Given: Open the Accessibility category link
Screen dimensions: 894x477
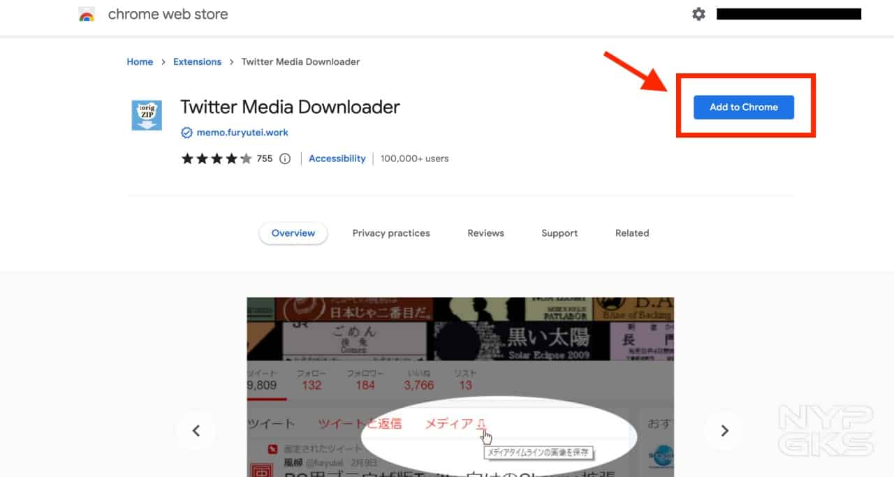Looking at the screenshot, I should tap(337, 159).
